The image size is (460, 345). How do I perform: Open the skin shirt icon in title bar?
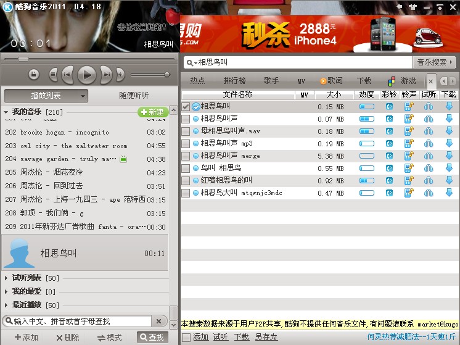(x=413, y=7)
